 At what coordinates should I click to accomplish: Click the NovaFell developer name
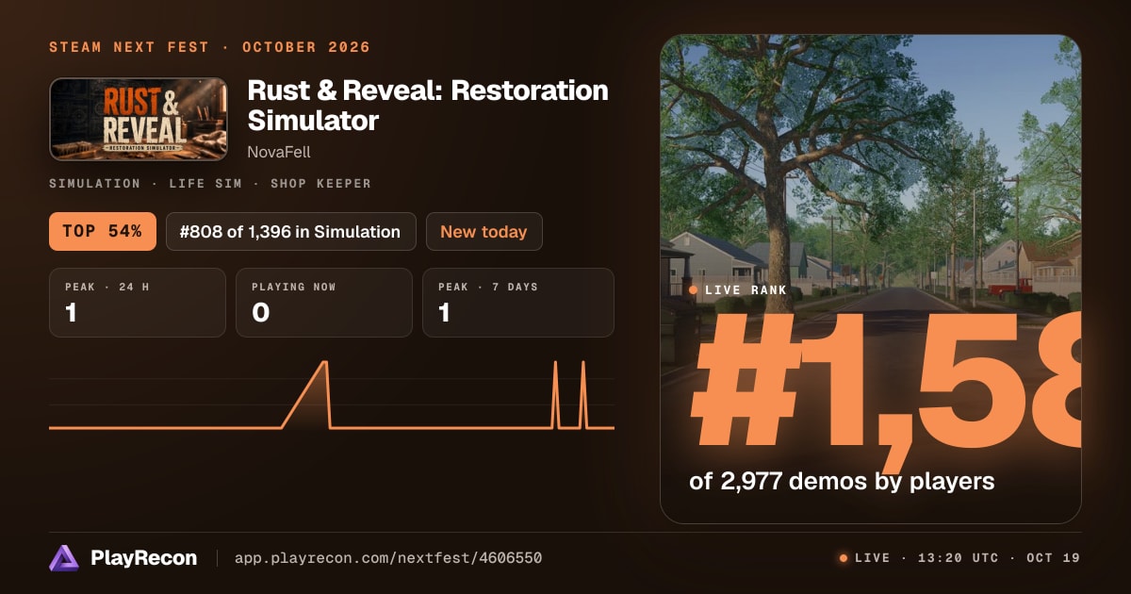(278, 152)
